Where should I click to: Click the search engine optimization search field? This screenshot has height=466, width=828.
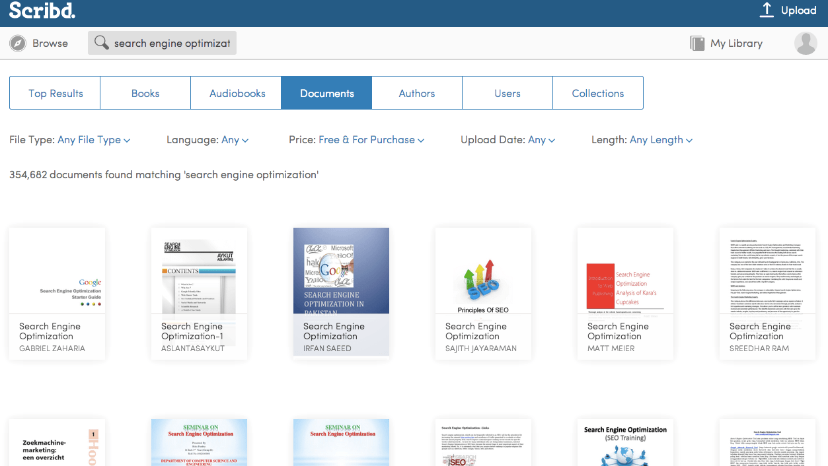[x=172, y=44]
